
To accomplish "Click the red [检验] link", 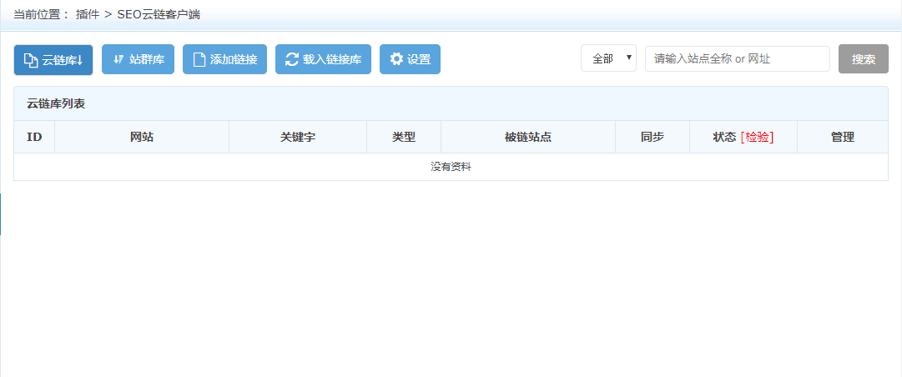I will click(x=757, y=137).
